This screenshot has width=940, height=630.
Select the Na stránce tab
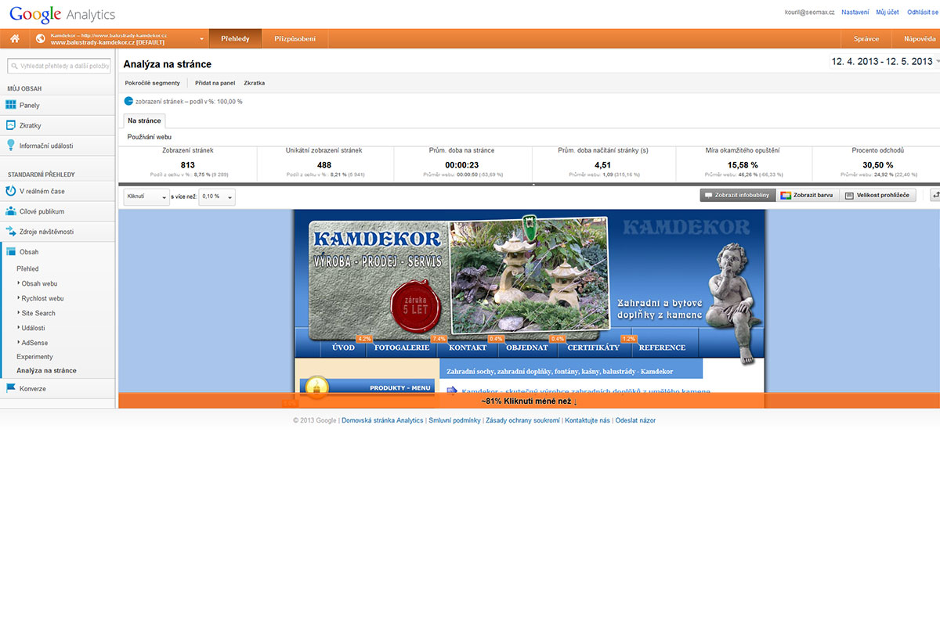[x=144, y=121]
